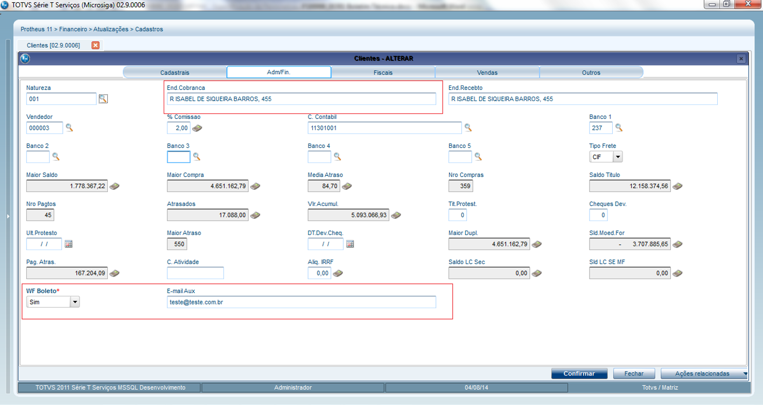Viewport: 763px width, 405px height.
Task: Click the Fechar button
Action: point(634,374)
